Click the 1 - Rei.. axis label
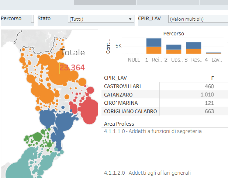 154,60
